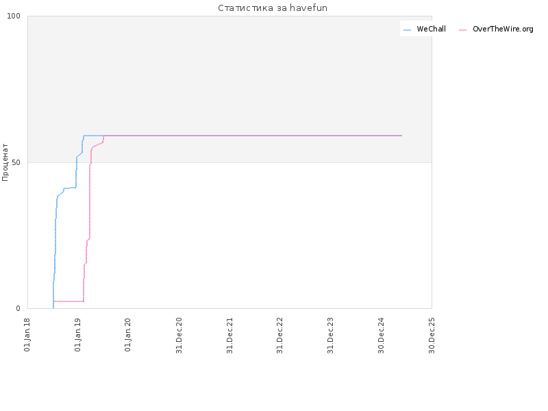
Task: Click the 30.Dec.25 date axis label
Action: click(432, 336)
